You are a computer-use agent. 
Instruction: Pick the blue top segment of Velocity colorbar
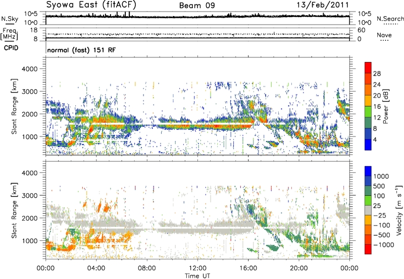click(x=368, y=171)
